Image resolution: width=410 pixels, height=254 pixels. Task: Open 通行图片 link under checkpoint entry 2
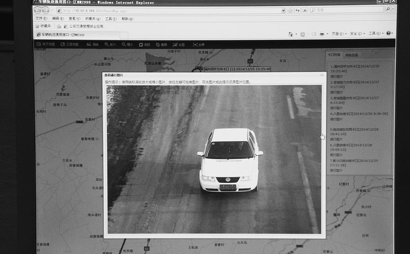click(x=336, y=92)
